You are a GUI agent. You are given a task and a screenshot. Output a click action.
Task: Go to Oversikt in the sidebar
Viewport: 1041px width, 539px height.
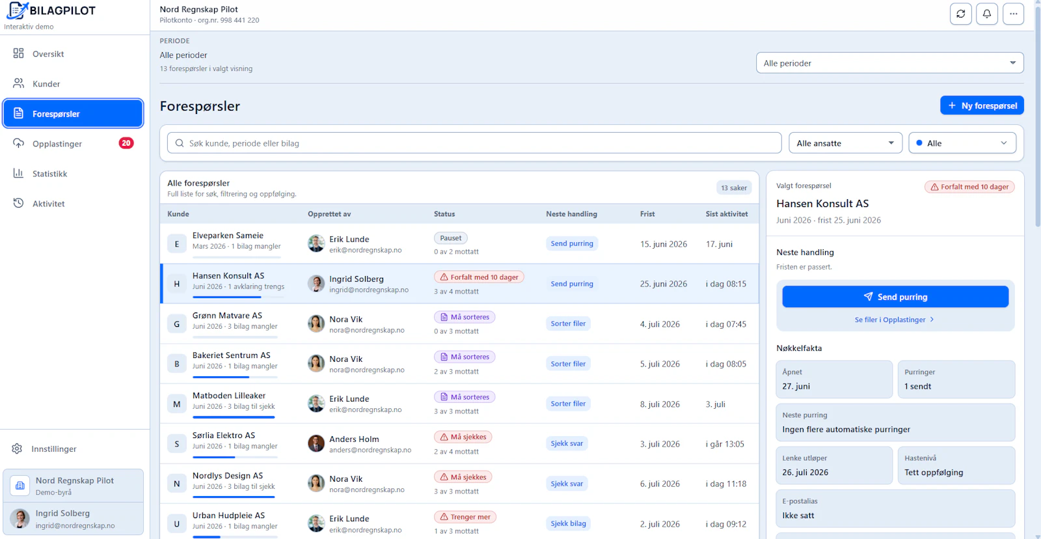point(73,54)
